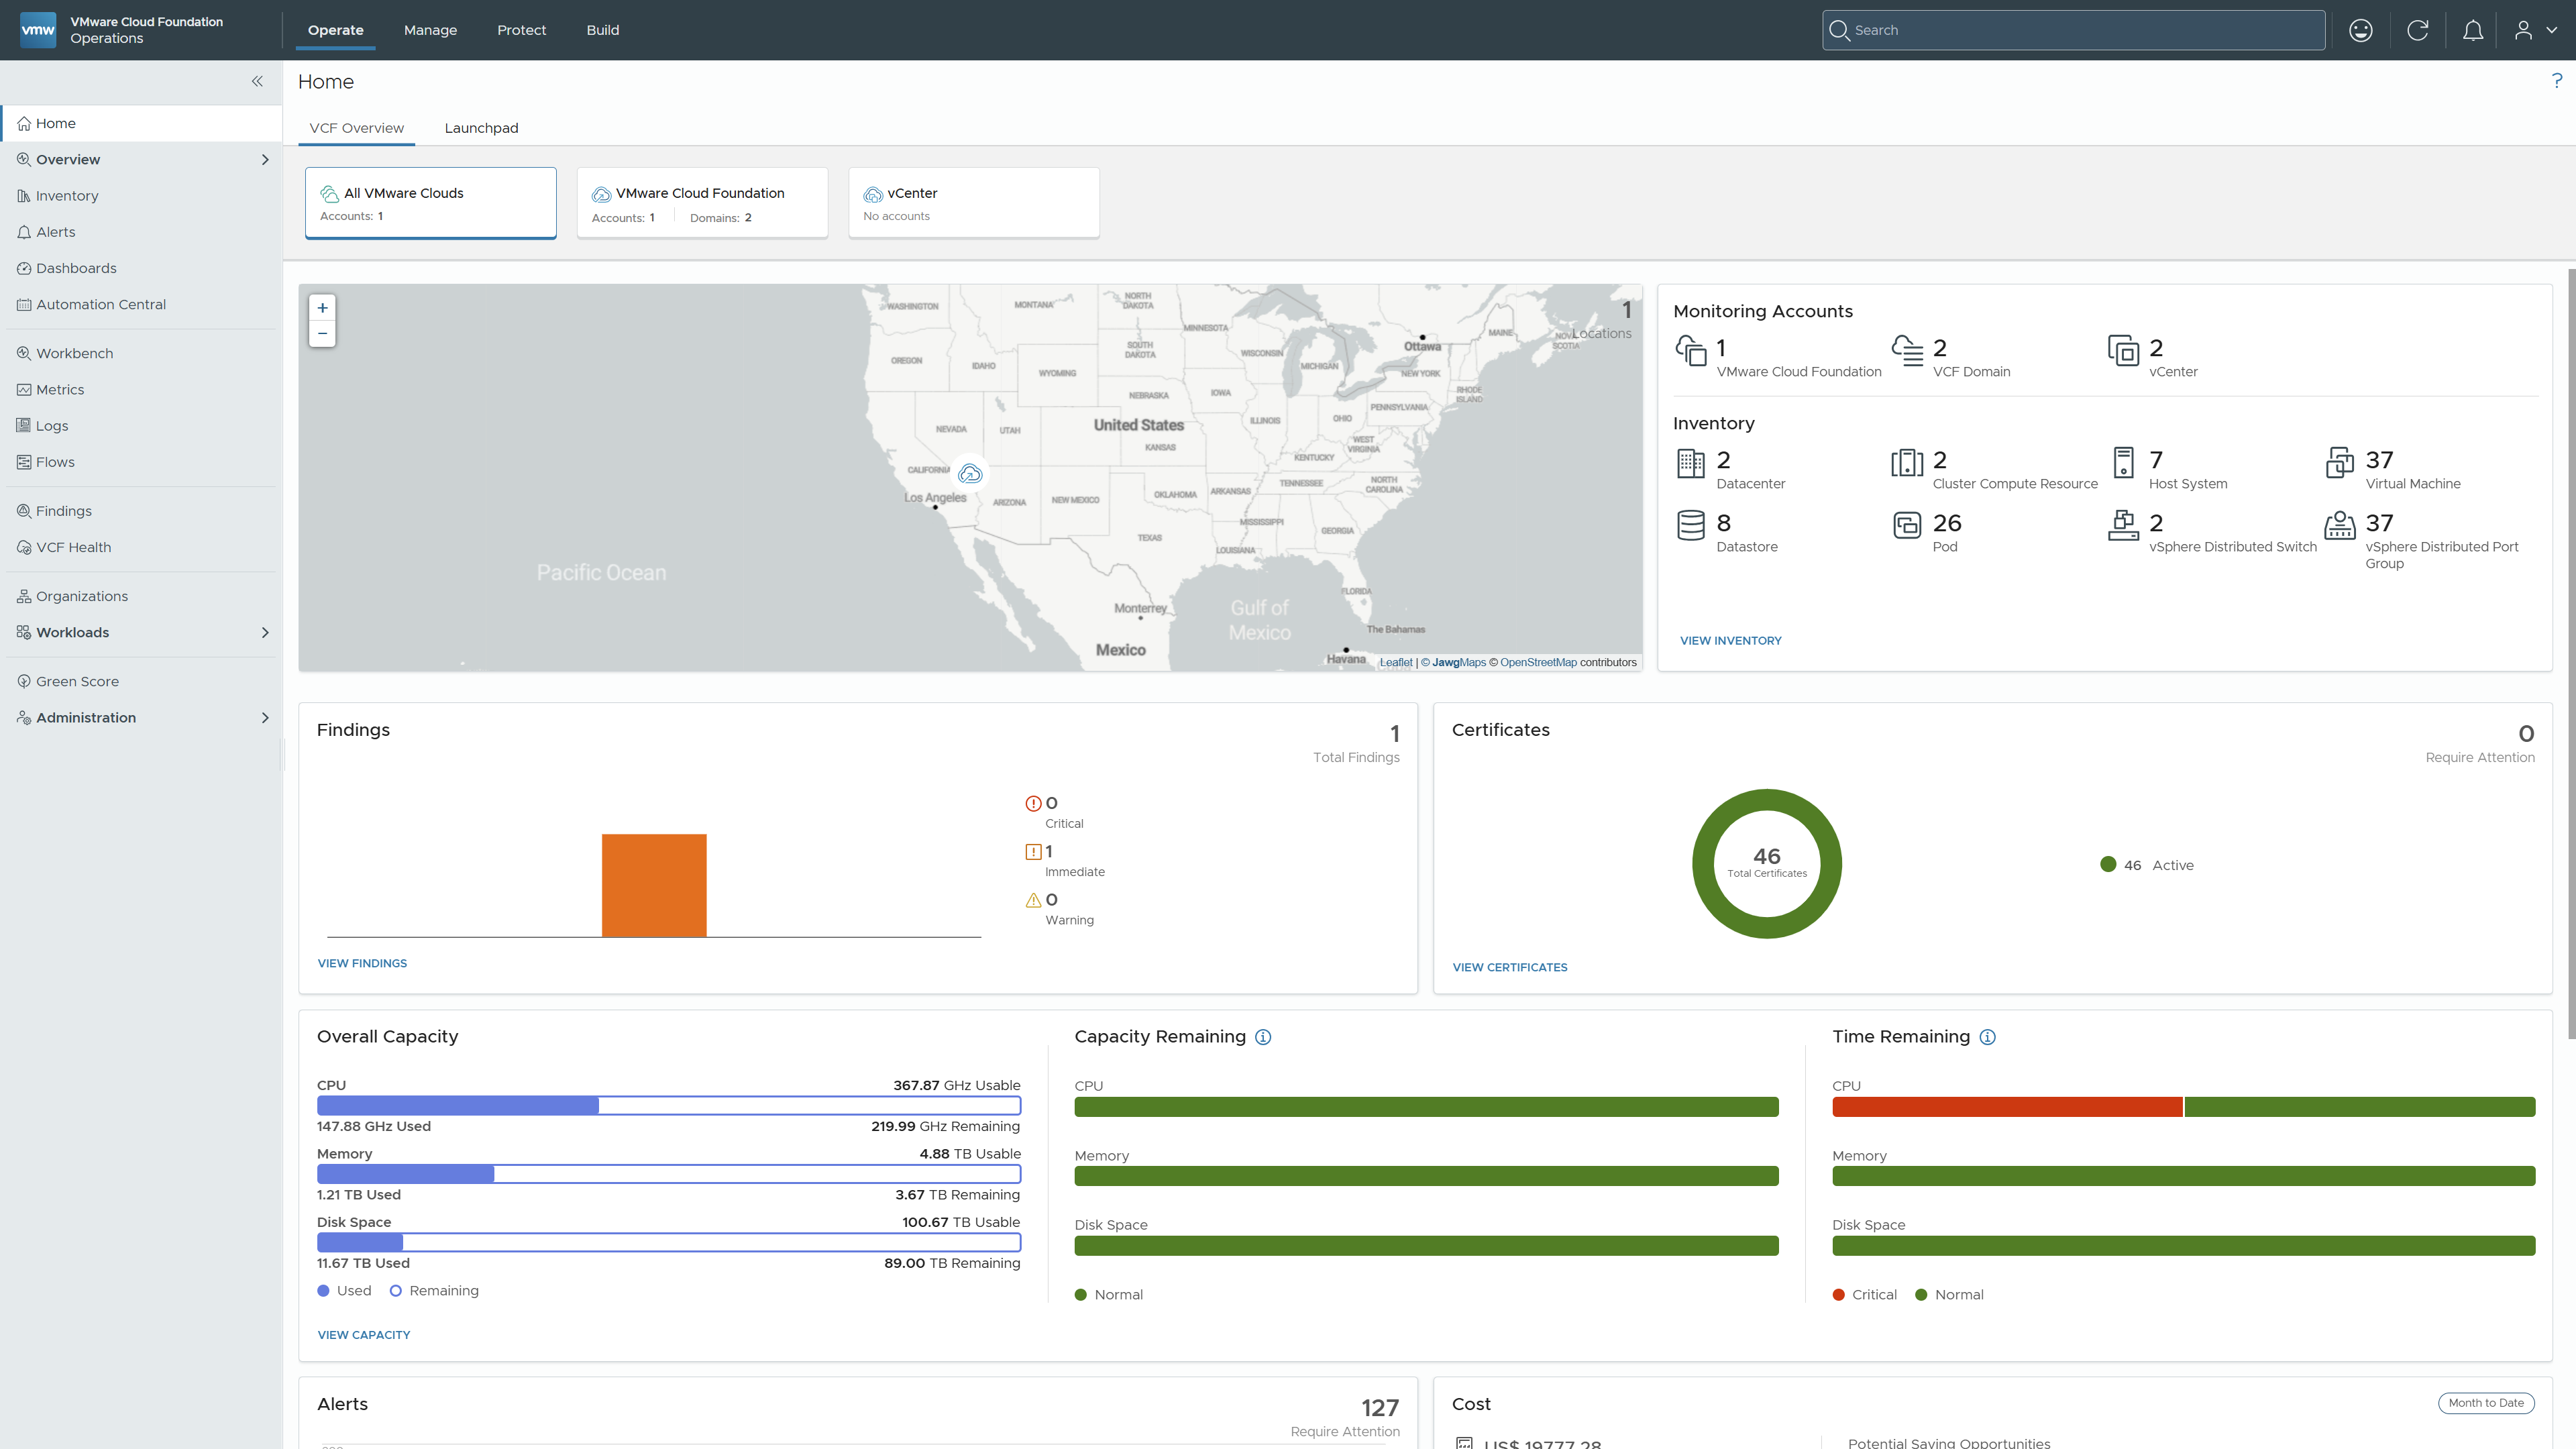Open the Build top menu
Image resolution: width=2576 pixels, height=1449 pixels.
[602, 30]
